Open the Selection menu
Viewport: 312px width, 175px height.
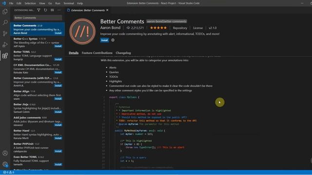point(30,3)
